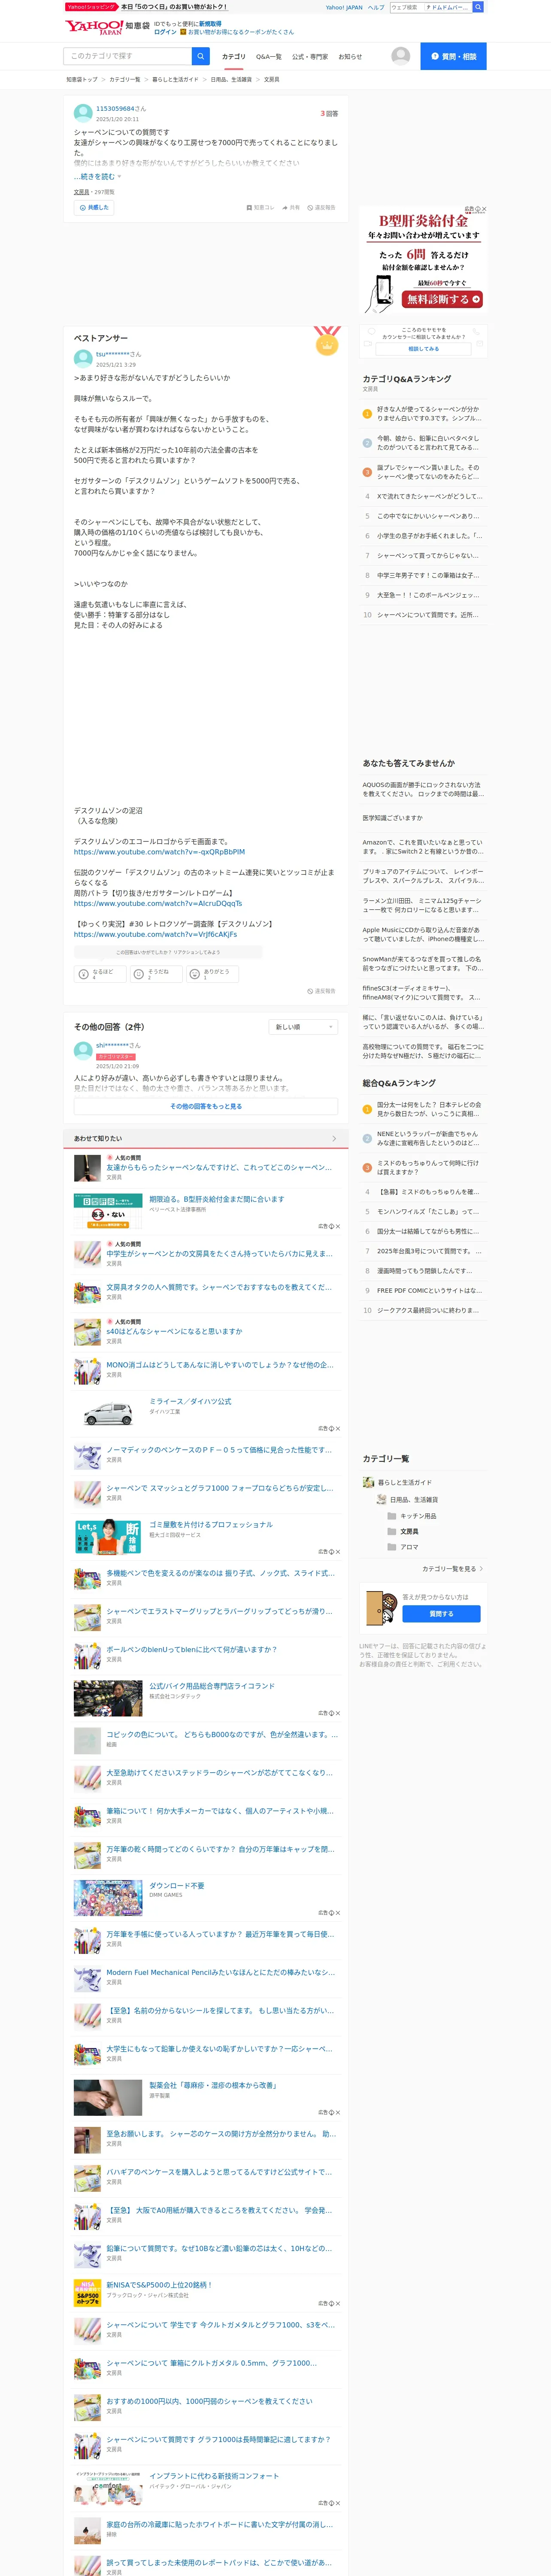Select the お知らせ tab
This screenshot has height=2576, width=551.
[350, 57]
